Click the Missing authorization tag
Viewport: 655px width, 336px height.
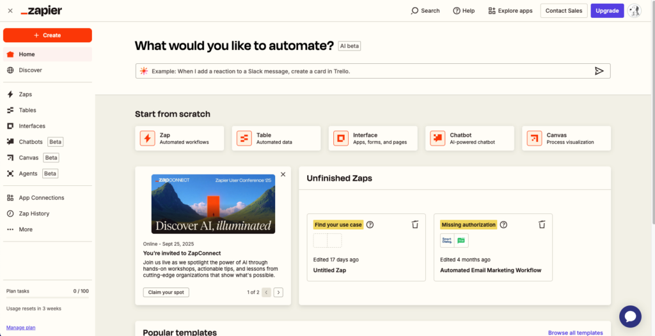[x=469, y=225]
